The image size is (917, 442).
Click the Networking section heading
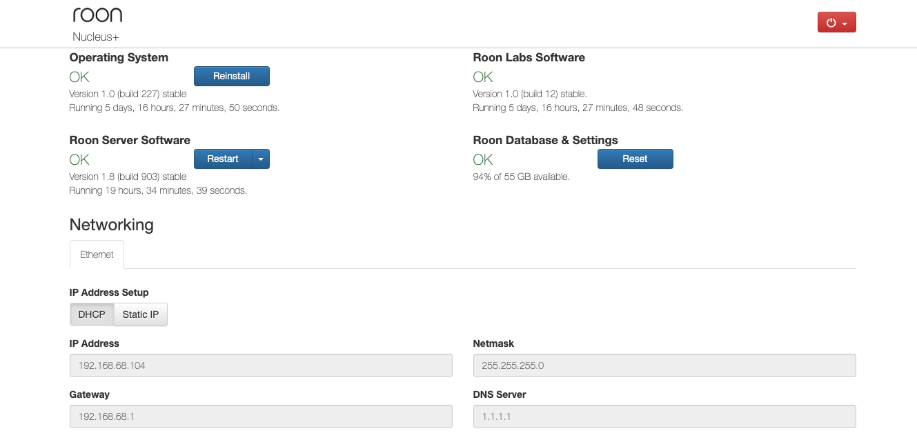pos(112,225)
